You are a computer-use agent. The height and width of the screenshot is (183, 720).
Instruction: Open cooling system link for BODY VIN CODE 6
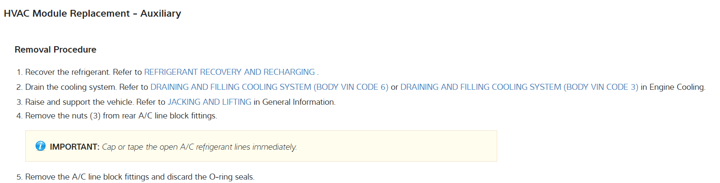pyautogui.click(x=269, y=87)
